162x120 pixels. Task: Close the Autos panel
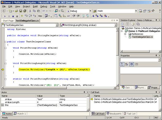tap(88, 92)
